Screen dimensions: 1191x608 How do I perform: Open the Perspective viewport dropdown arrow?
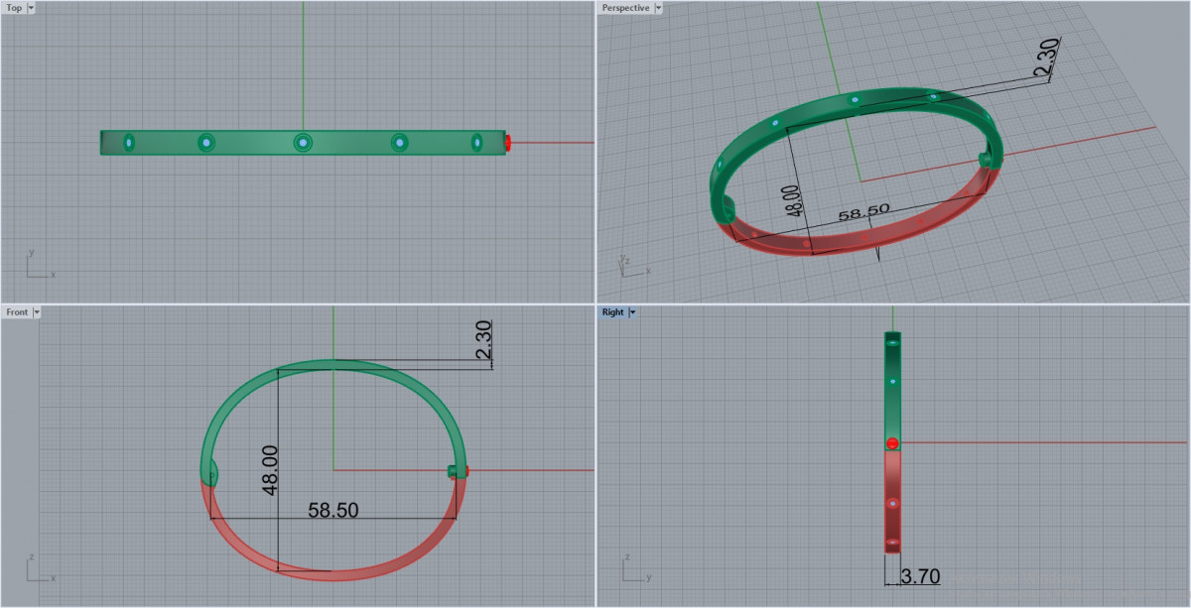[658, 8]
